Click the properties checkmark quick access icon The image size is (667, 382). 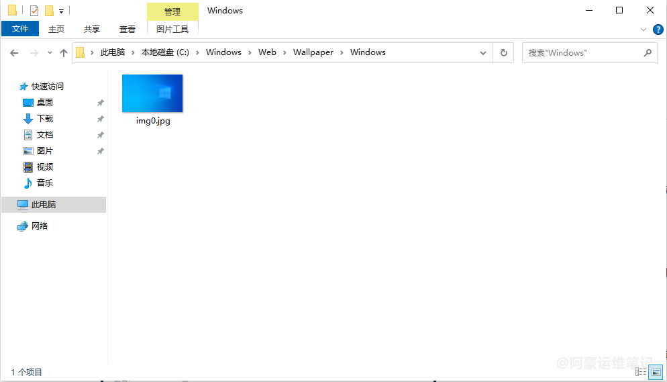pyautogui.click(x=34, y=11)
